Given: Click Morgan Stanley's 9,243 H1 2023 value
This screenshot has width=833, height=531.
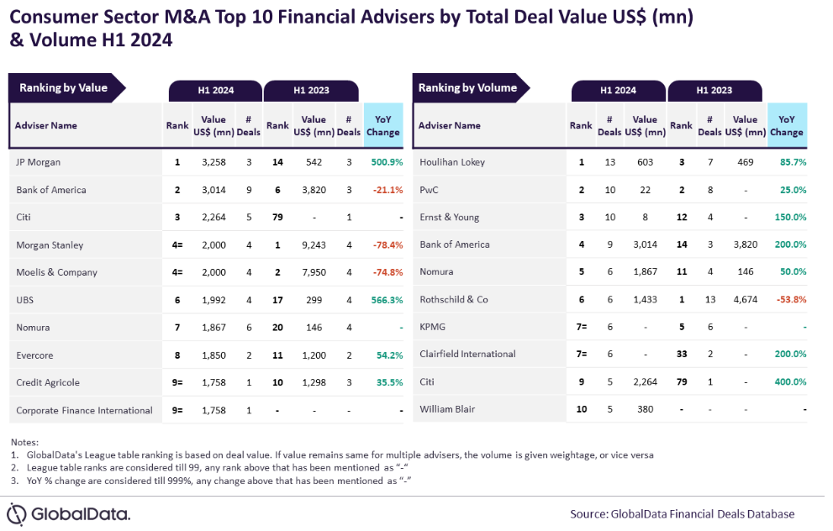Looking at the screenshot, I should coord(314,245).
